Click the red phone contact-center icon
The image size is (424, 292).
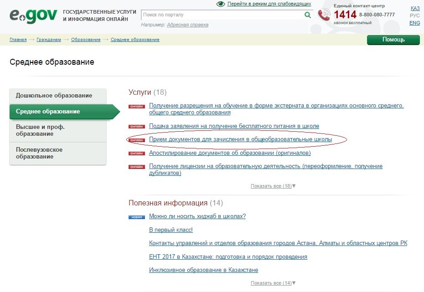pyautogui.click(x=324, y=15)
